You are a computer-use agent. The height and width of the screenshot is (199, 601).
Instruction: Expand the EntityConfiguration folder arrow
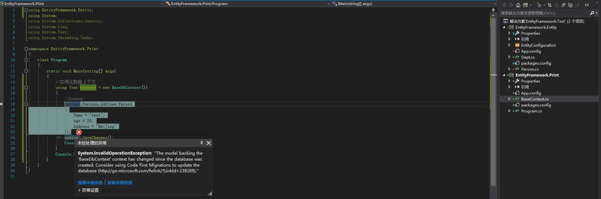(x=509, y=45)
